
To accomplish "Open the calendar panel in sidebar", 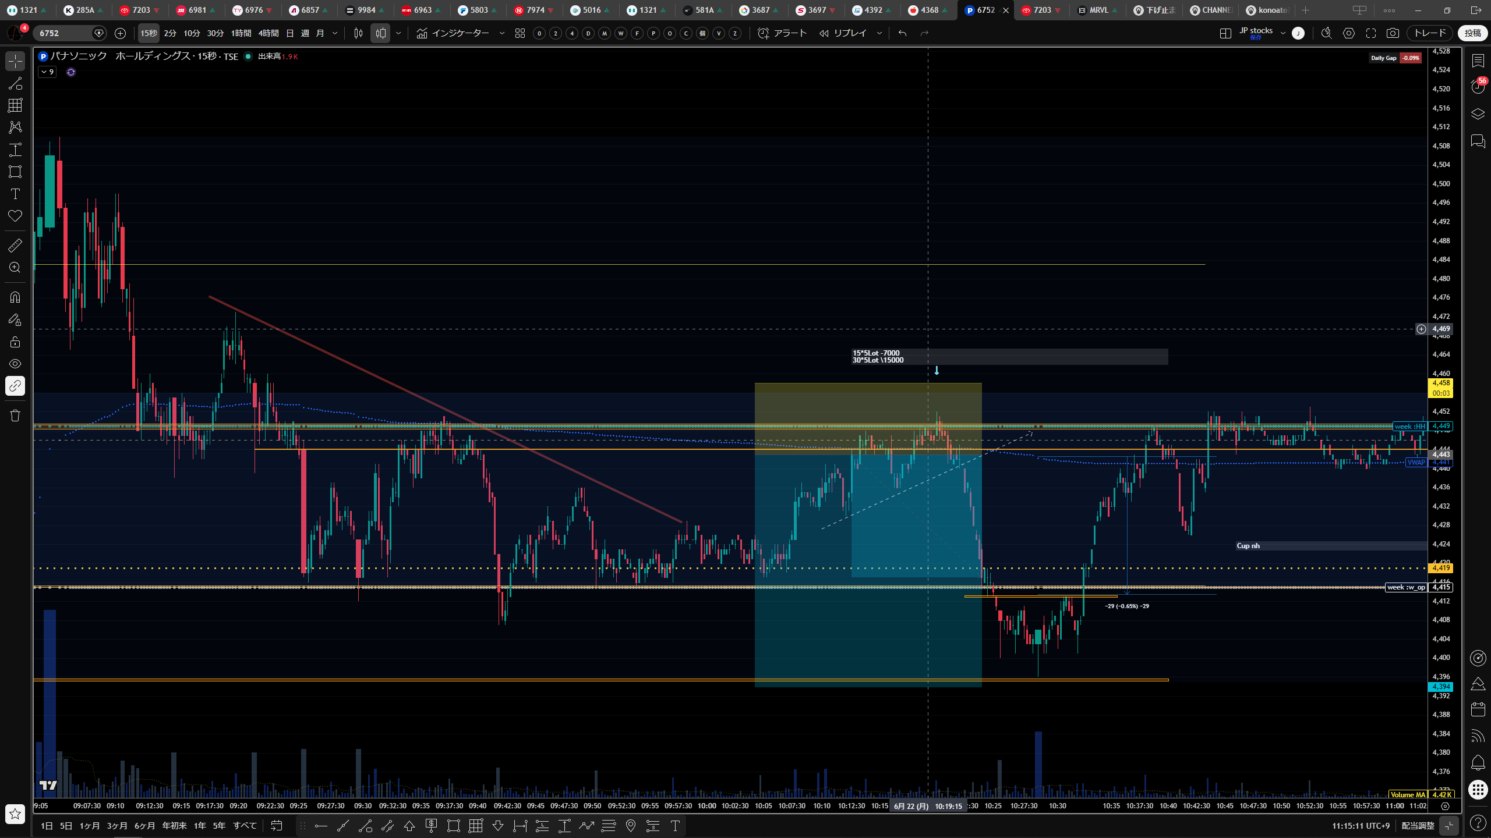I will coord(1478,709).
